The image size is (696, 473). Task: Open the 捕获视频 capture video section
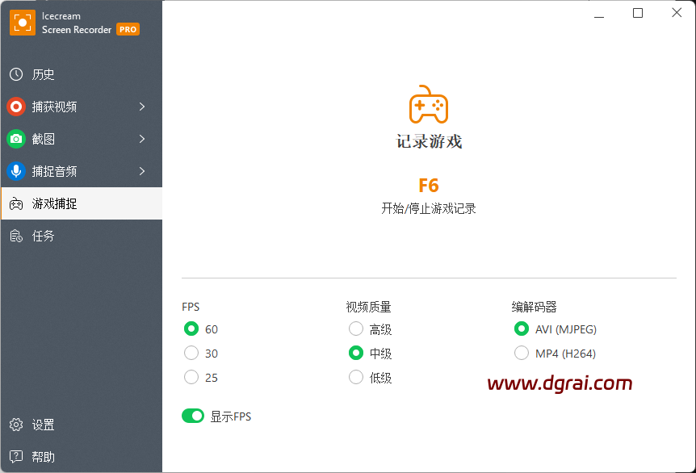(82, 107)
